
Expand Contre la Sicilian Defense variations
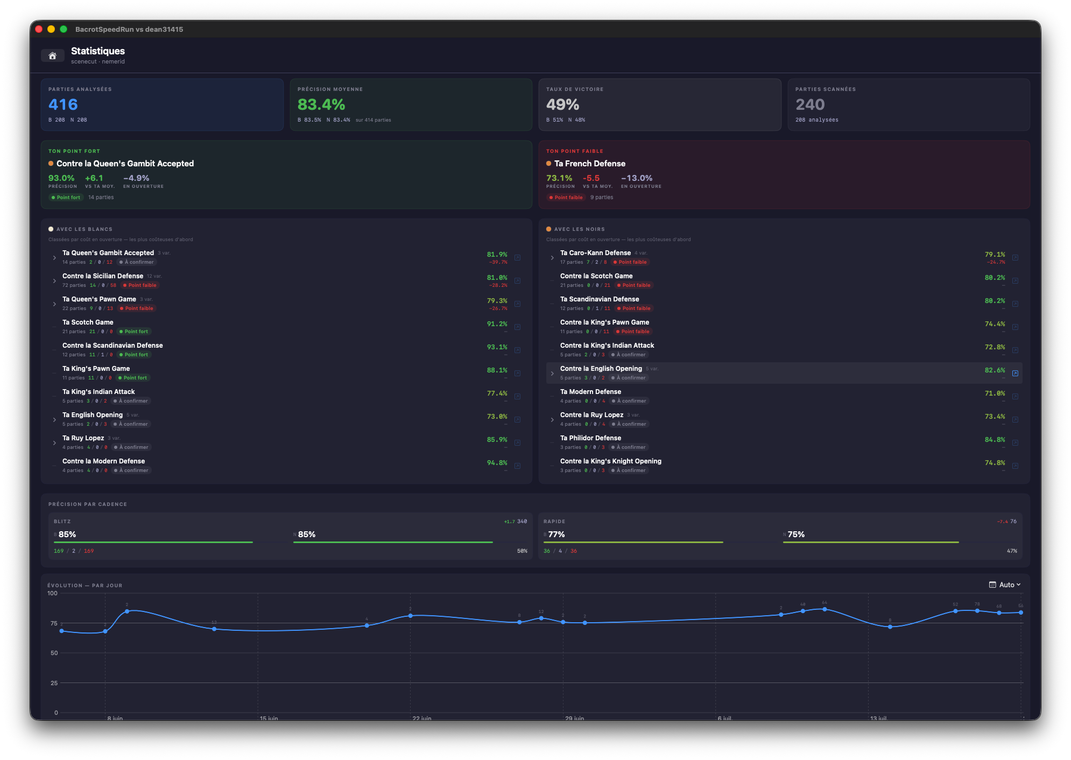(54, 281)
